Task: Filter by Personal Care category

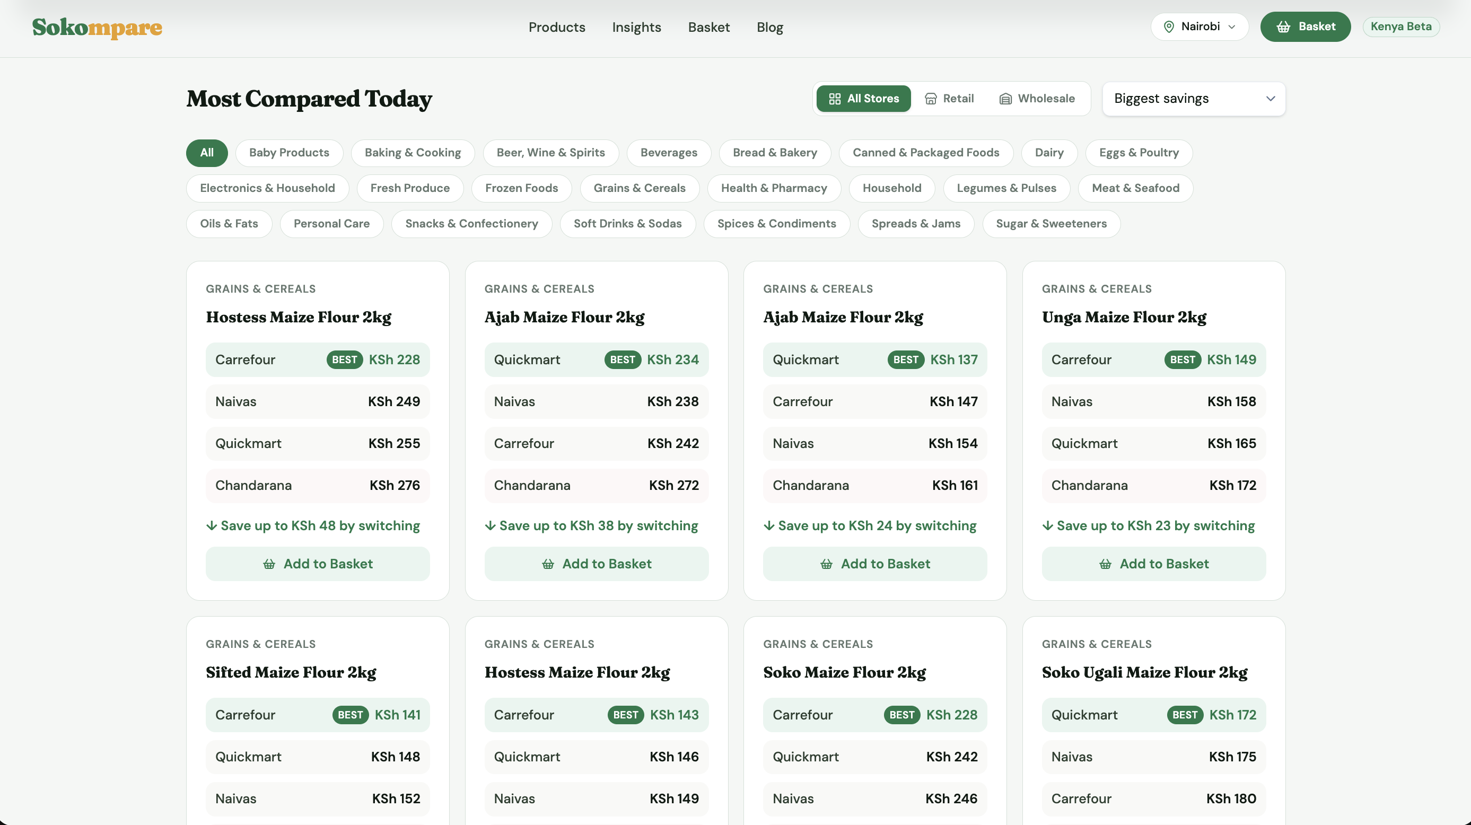Action: (x=331, y=224)
